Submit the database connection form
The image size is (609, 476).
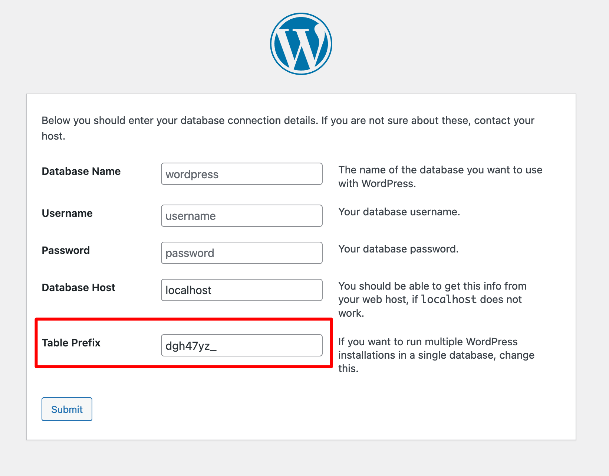click(67, 409)
